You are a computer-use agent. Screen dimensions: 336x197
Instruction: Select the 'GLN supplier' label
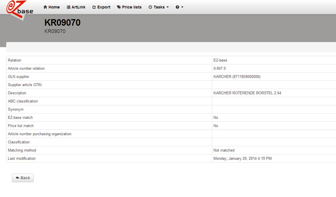(18, 76)
